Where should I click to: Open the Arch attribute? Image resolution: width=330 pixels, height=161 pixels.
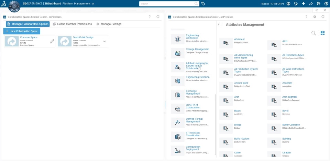click(x=236, y=97)
